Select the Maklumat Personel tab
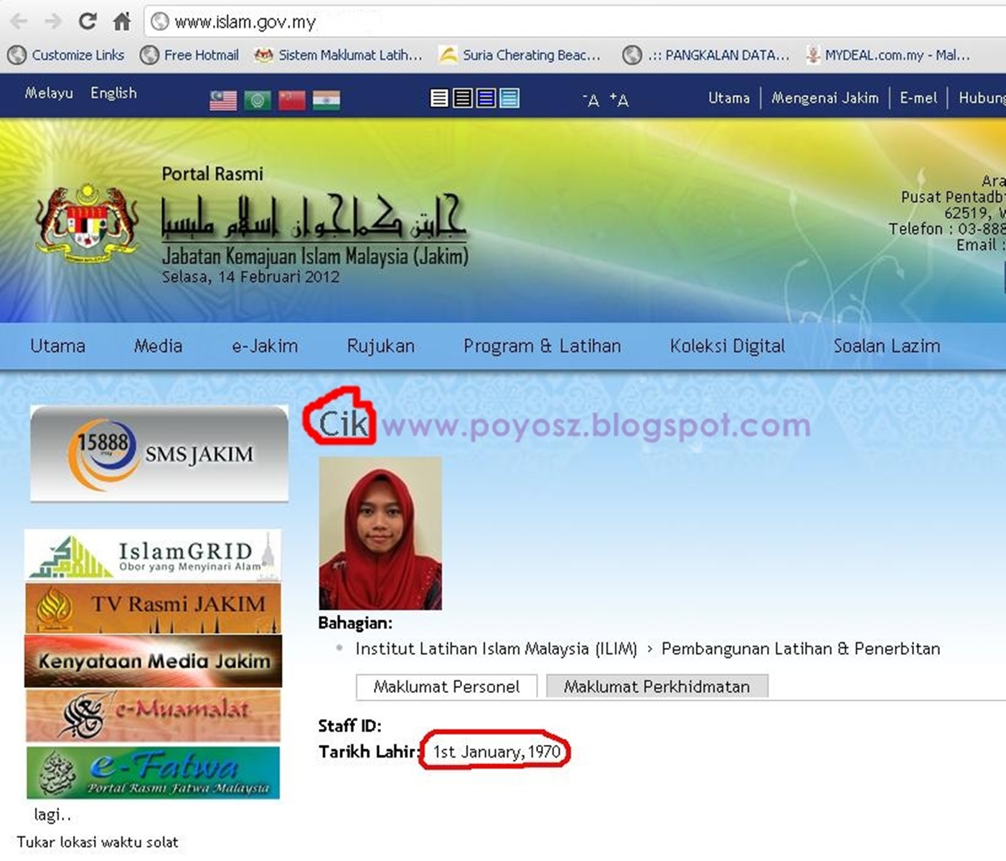Viewport: 1006px width, 861px height. (x=446, y=687)
